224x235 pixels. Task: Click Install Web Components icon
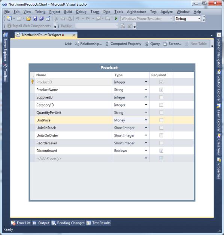9,26
